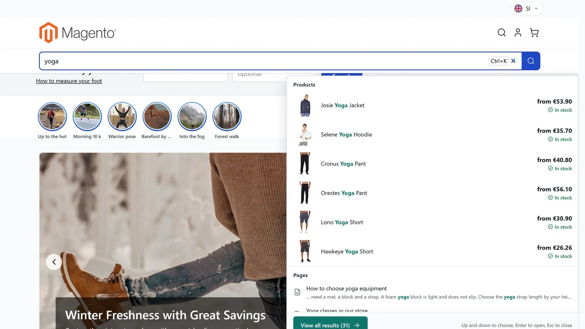Click View all results (31) button

coord(330,324)
